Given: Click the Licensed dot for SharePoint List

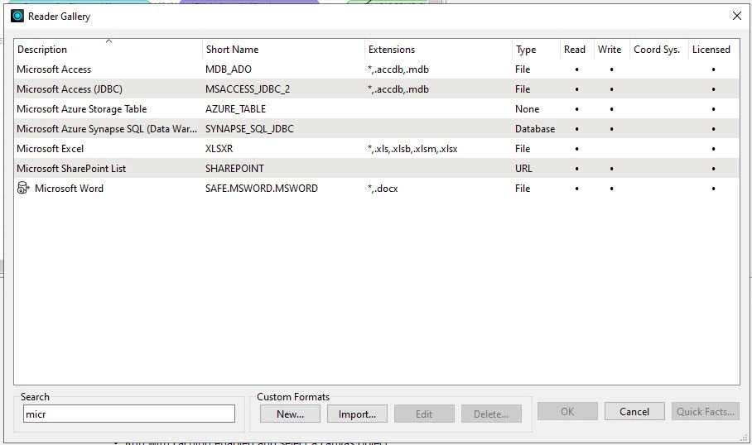Looking at the screenshot, I should tap(713, 169).
